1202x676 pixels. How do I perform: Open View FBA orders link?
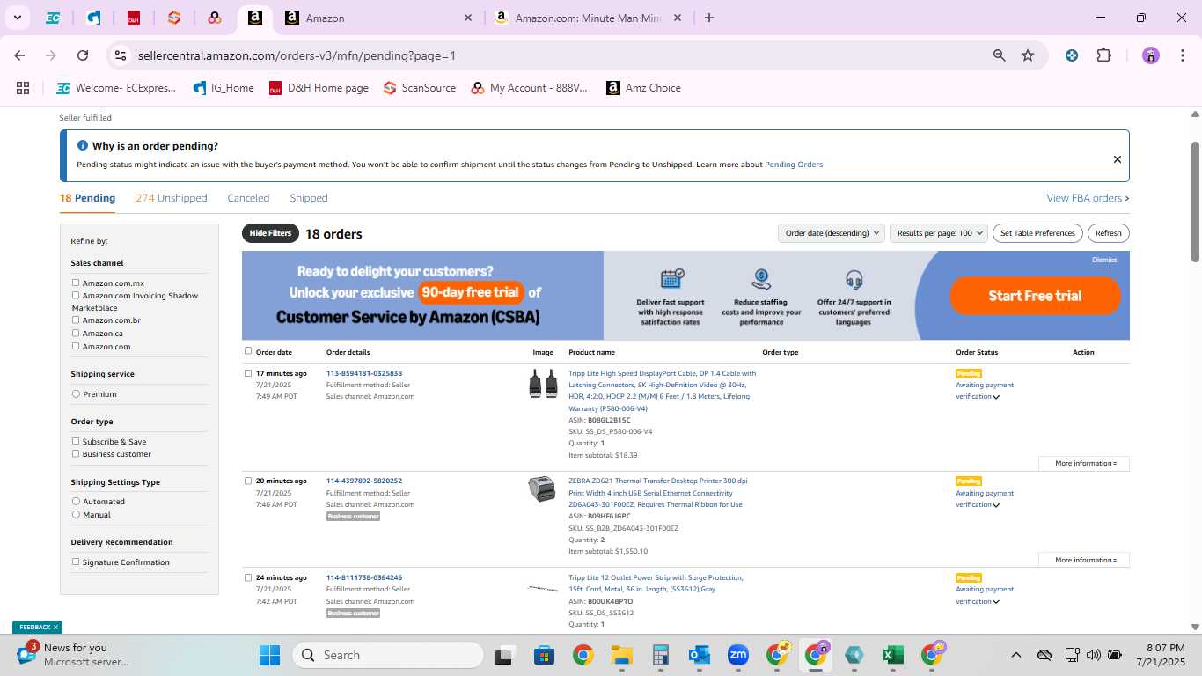click(x=1088, y=198)
